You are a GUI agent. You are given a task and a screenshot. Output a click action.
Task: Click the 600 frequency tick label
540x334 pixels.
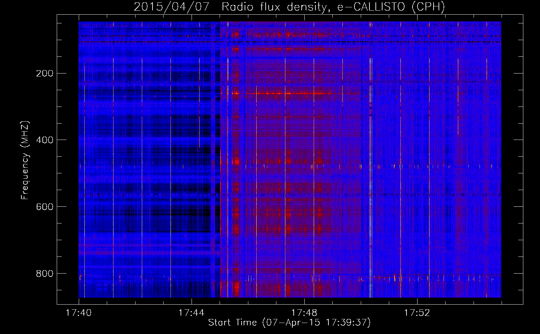pyautogui.click(x=45, y=207)
